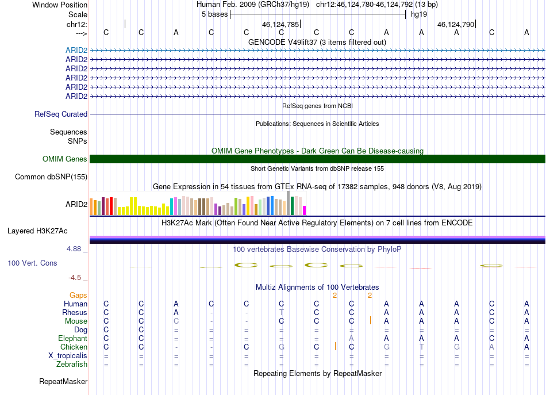This screenshot has width=546, height=395.
Task: Open Short Genetic Variants from dbSNP title
Action: click(x=317, y=168)
